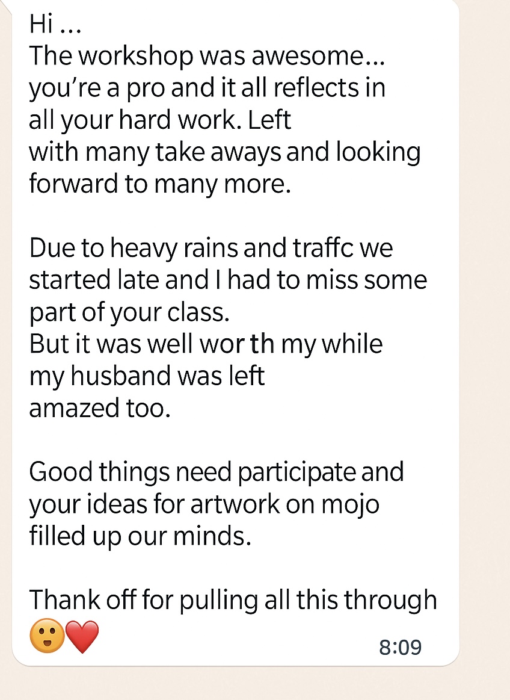Viewport: 510px width, 700px height.
Task: Tap the "all your hard work. Left" line
Action: point(160,120)
